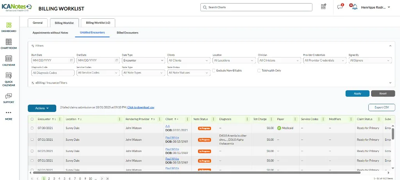This screenshot has width=400, height=180.
Task: Open the All Clinicians dropdown
Action: tap(280, 60)
